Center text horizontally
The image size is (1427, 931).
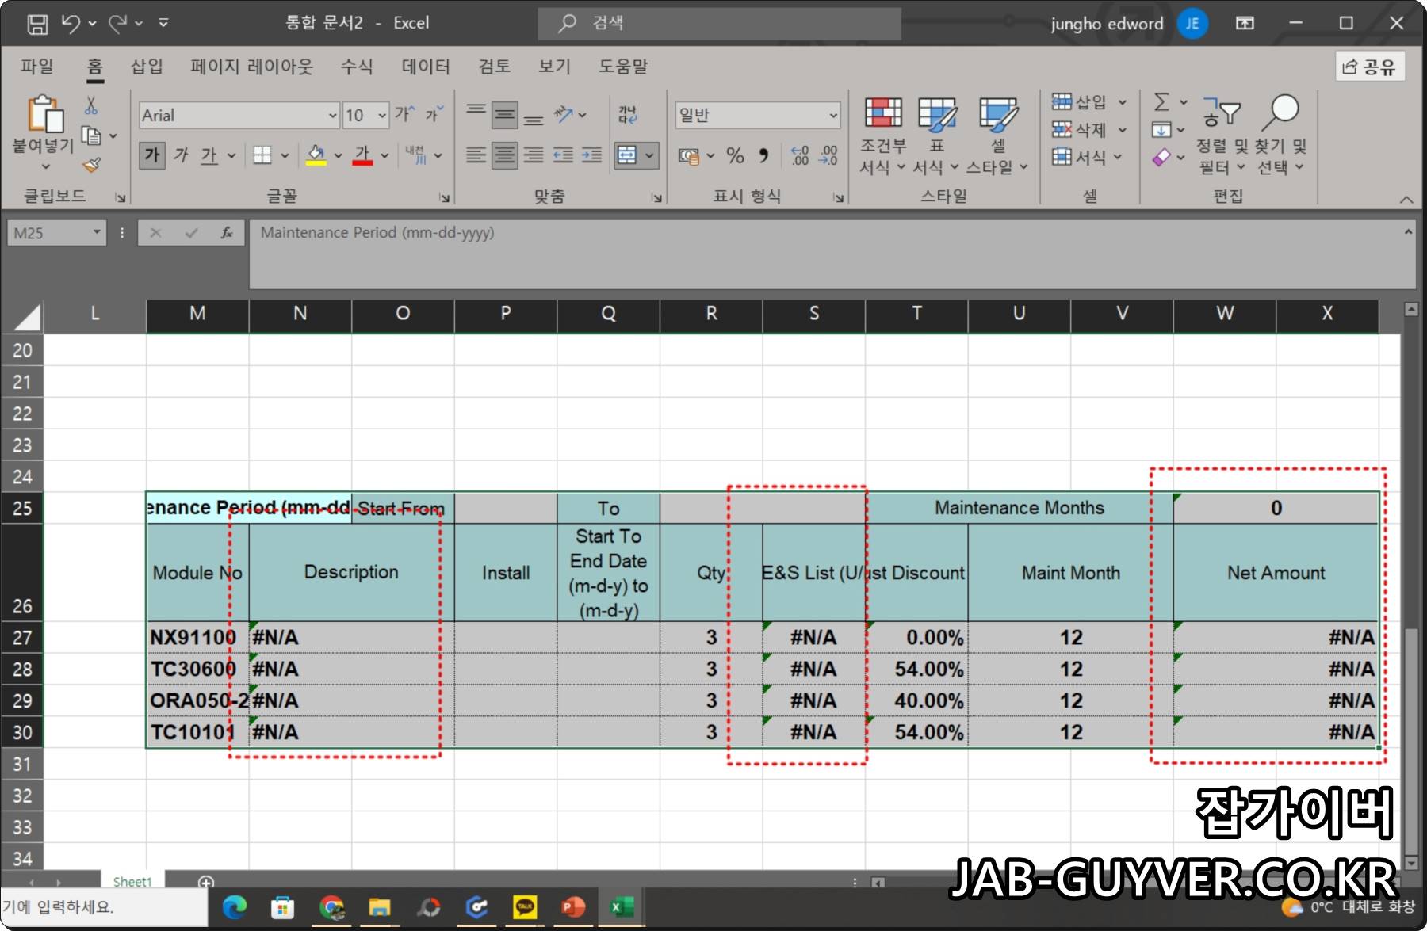505,155
